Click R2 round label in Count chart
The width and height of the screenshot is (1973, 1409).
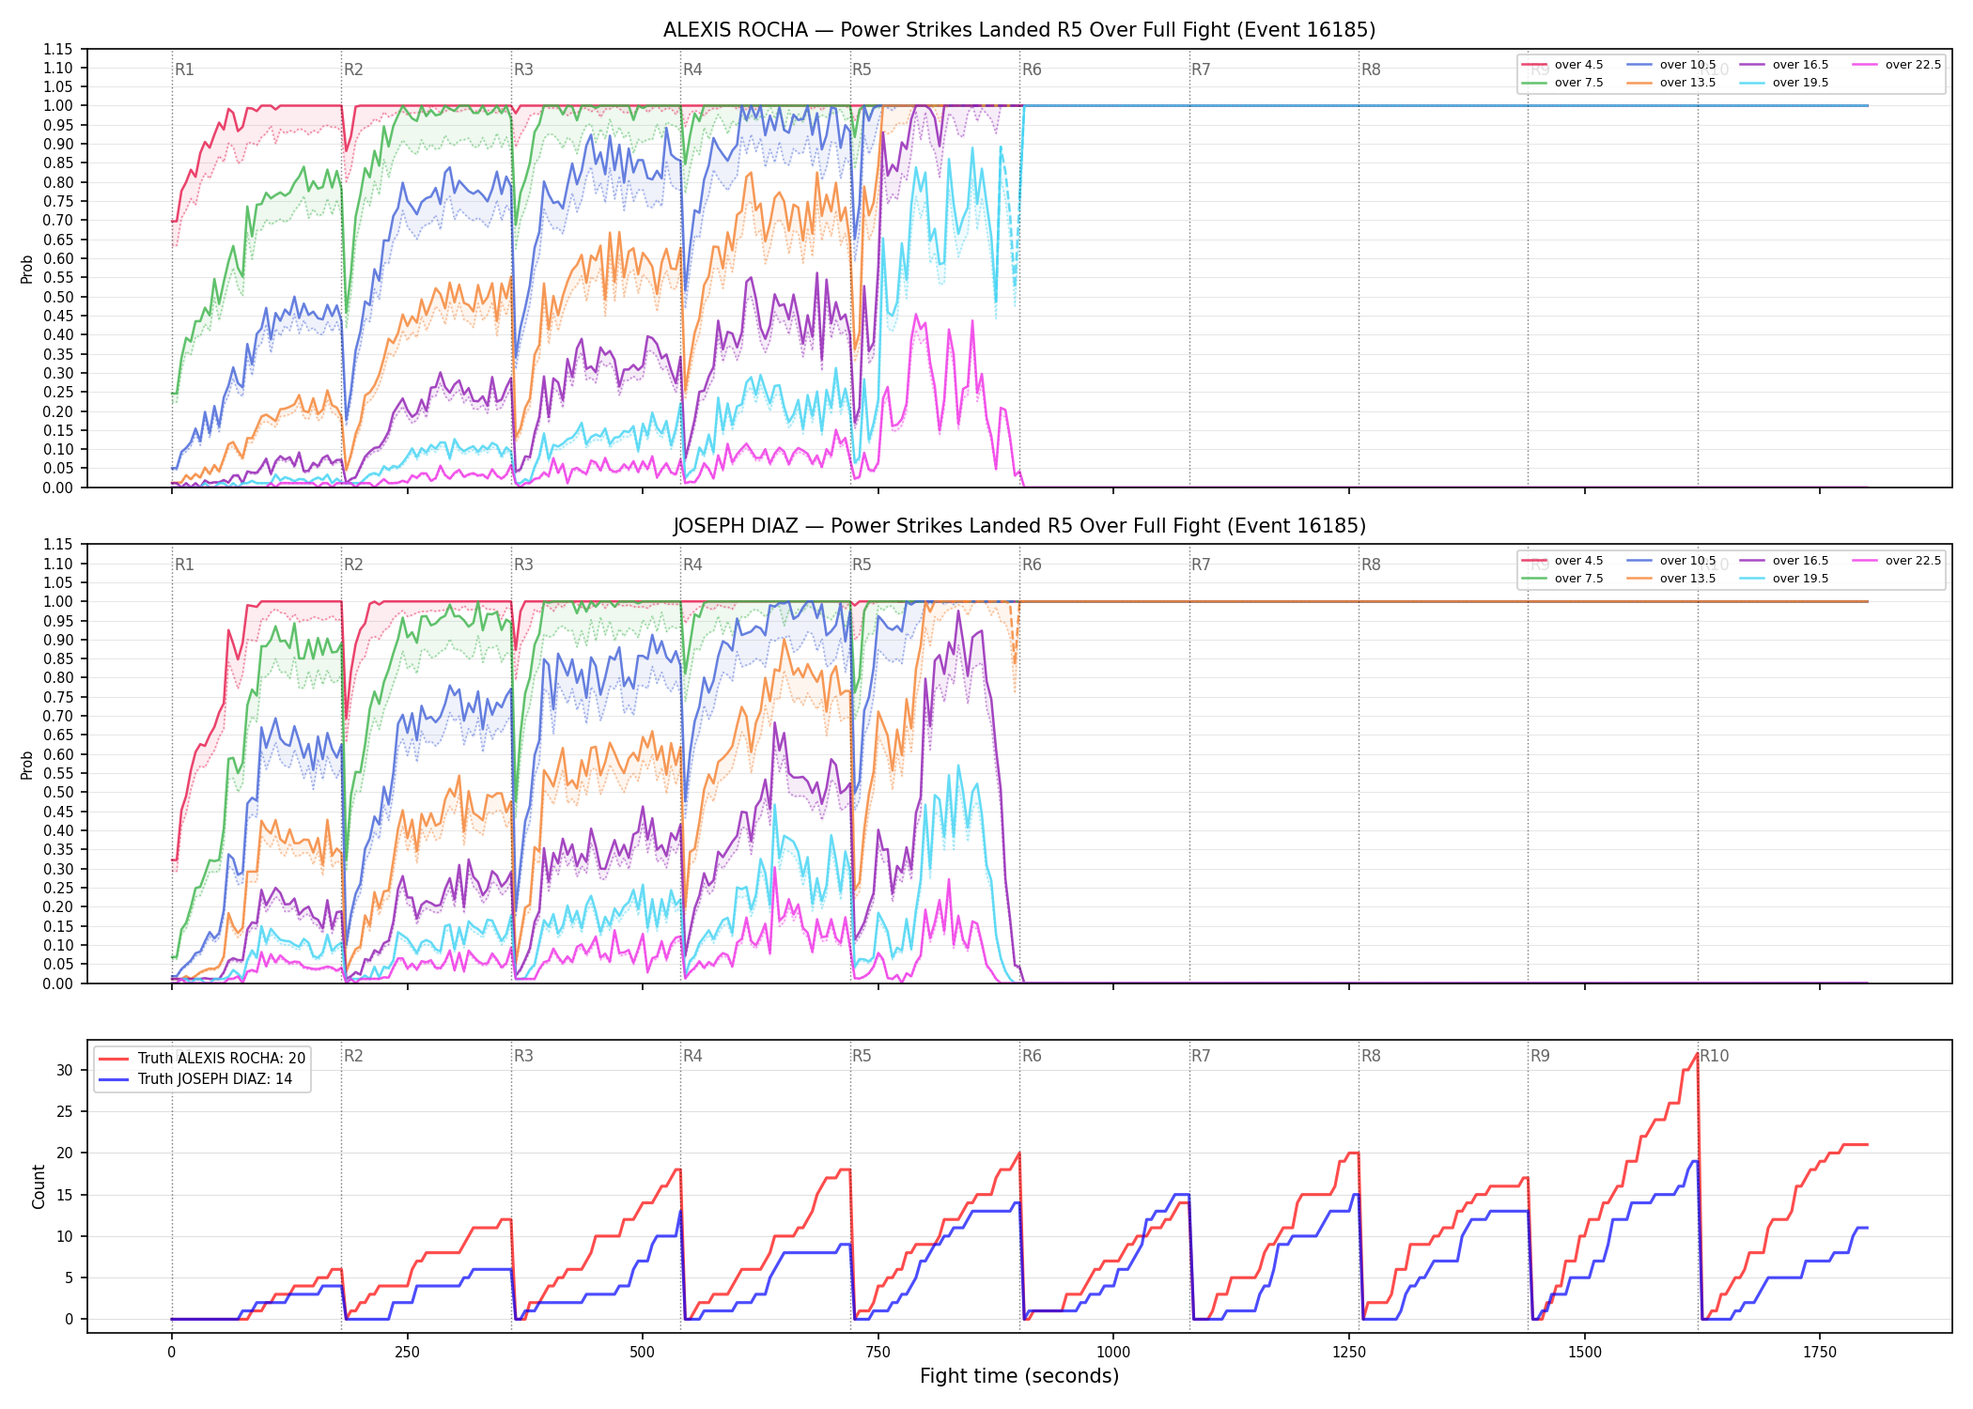(353, 1056)
